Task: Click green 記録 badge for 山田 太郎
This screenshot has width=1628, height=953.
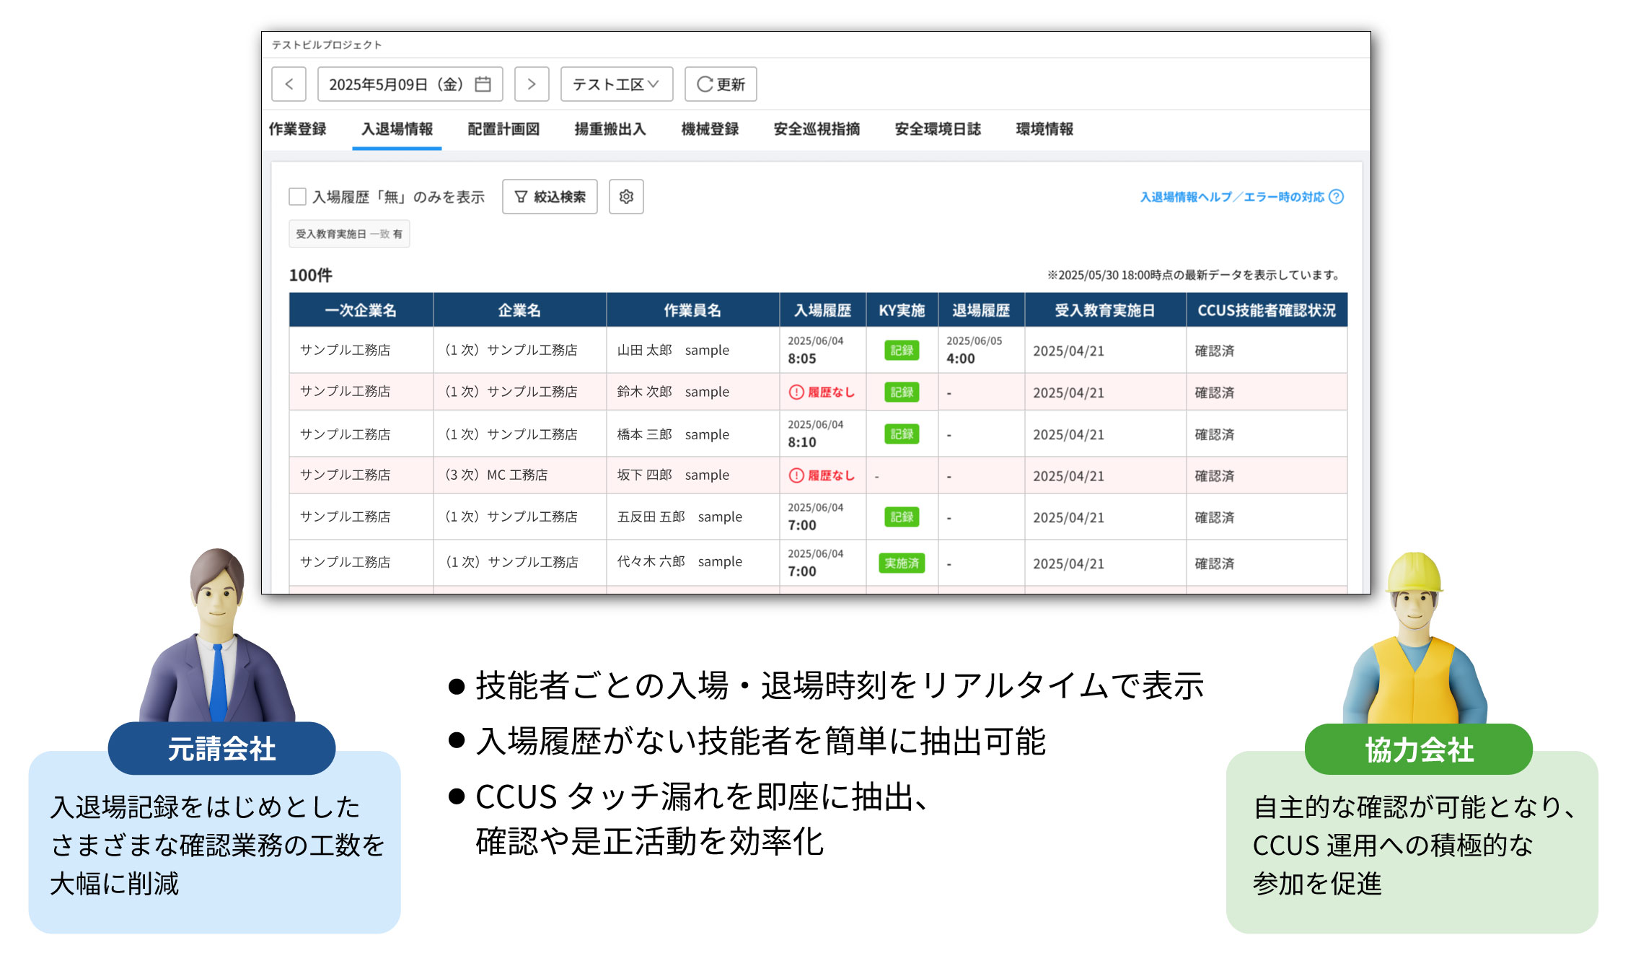Action: (902, 351)
